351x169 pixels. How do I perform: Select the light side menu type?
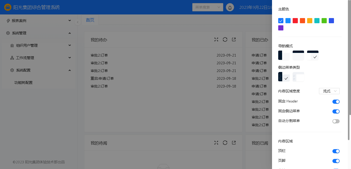coord(298,77)
